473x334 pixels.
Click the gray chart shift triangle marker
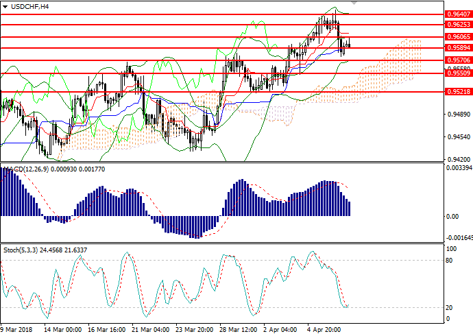pos(354,4)
